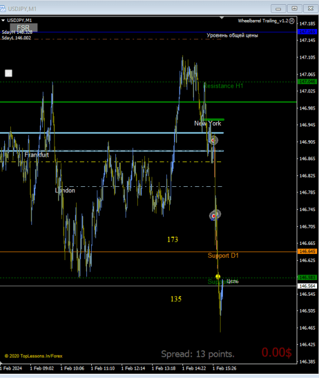Close the USDJPY,M1 chart window
Screen dimensions: 319x378
click(x=311, y=8)
